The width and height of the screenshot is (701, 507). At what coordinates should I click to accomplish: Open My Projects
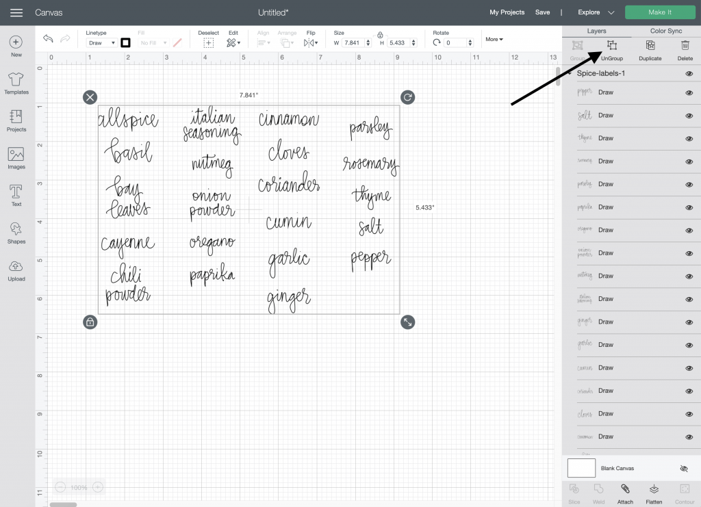pos(507,12)
